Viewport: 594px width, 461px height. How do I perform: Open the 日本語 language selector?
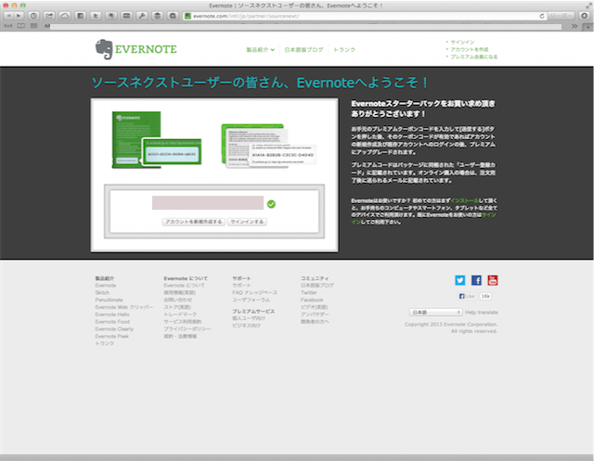435,313
